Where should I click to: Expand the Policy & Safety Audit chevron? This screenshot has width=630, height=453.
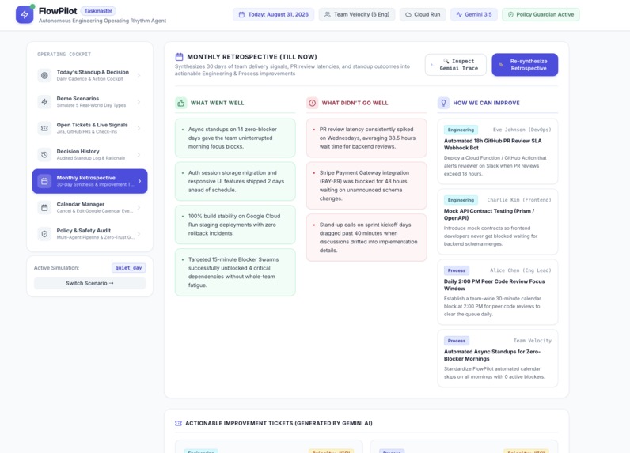pyautogui.click(x=139, y=234)
